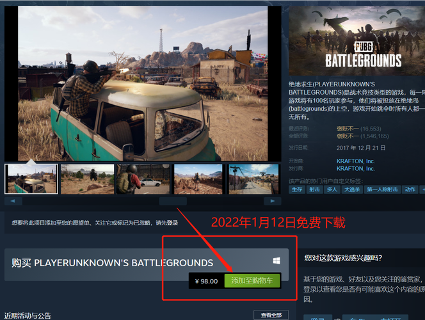Click 近期活动与公告 heading
Image resolution: width=425 pixels, height=320 pixels.
tap(28, 316)
